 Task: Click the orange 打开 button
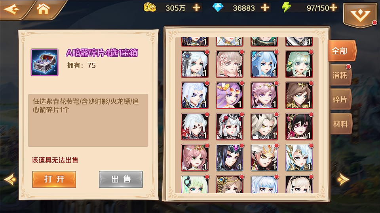coord(54,179)
